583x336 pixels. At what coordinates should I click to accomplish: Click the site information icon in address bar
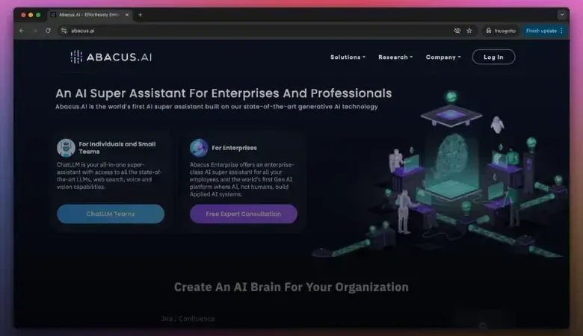63,31
